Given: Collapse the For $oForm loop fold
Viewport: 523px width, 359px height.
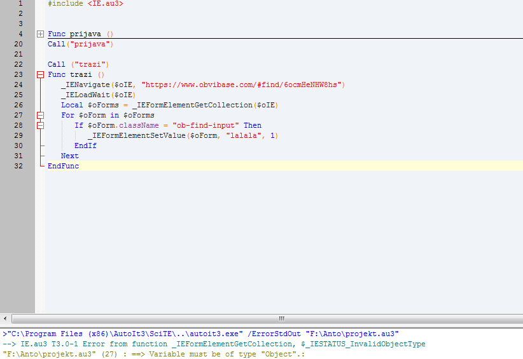Looking at the screenshot, I should click(41, 115).
